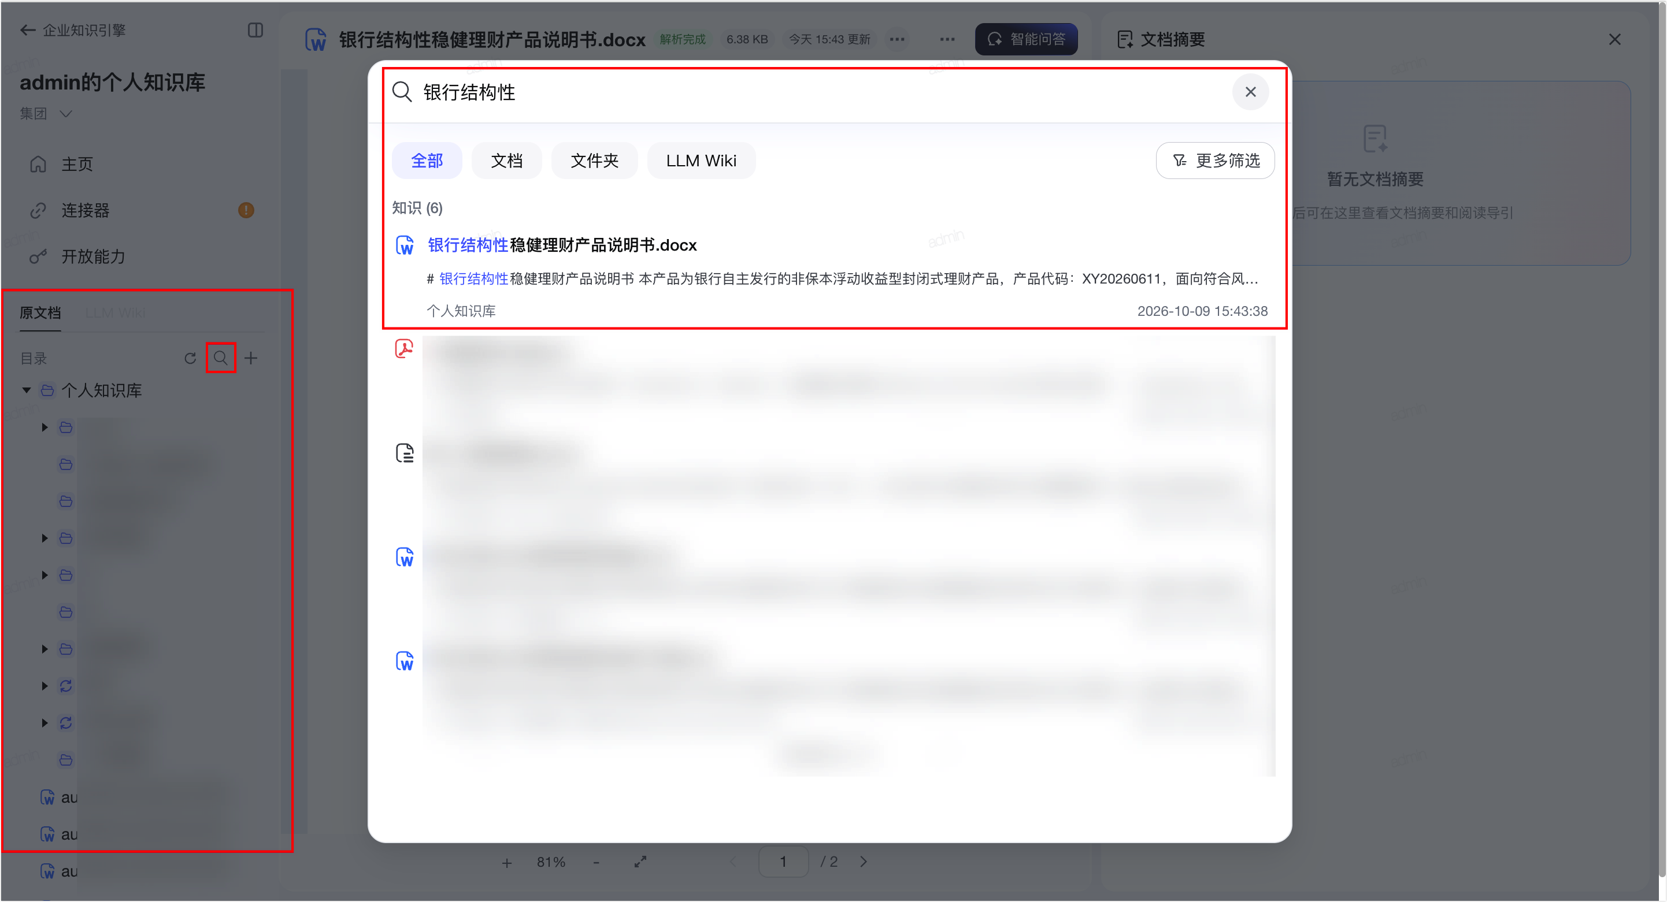1667x902 pixels.
Task: Expand the first folder under 个人知识库
Action: coord(45,427)
